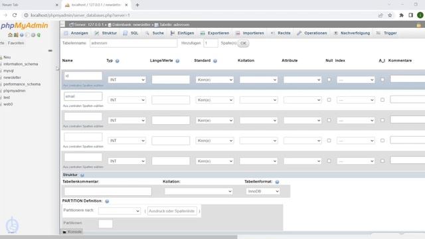
Task: Open the Anzeigen tab
Action: (x=76, y=33)
